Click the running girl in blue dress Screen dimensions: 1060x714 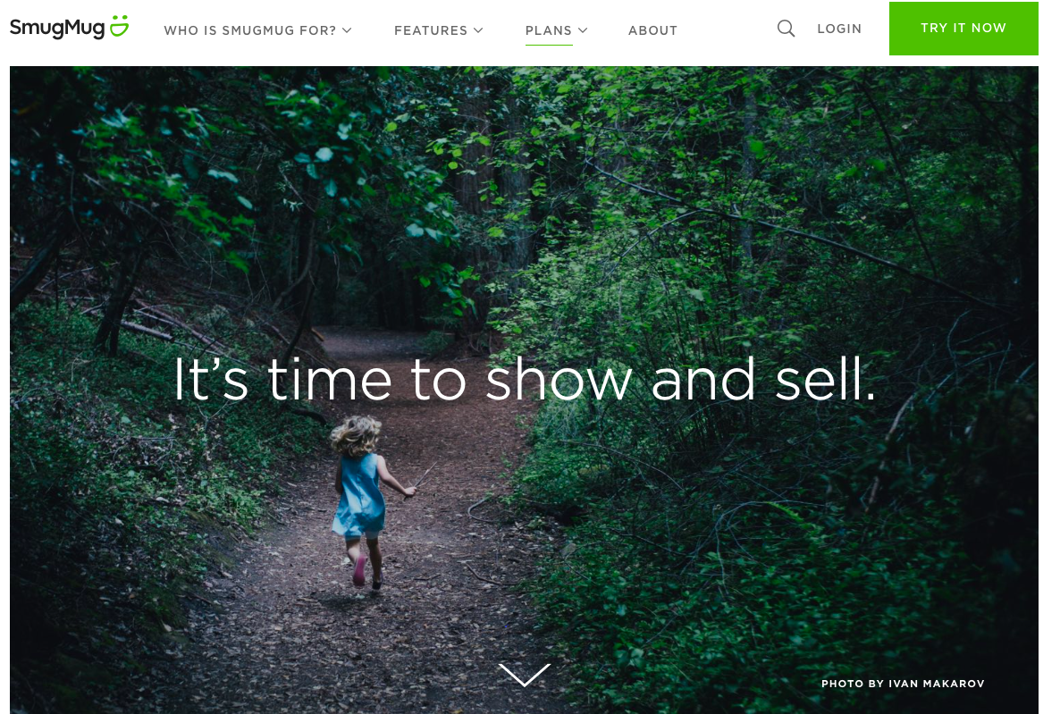click(366, 501)
